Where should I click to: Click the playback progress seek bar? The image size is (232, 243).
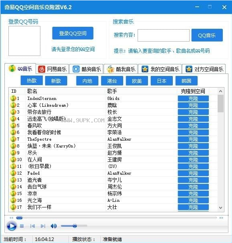116,218
